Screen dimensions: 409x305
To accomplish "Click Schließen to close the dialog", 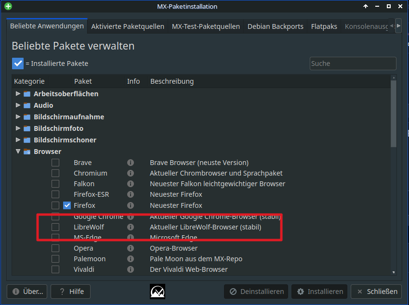I will tap(376, 292).
